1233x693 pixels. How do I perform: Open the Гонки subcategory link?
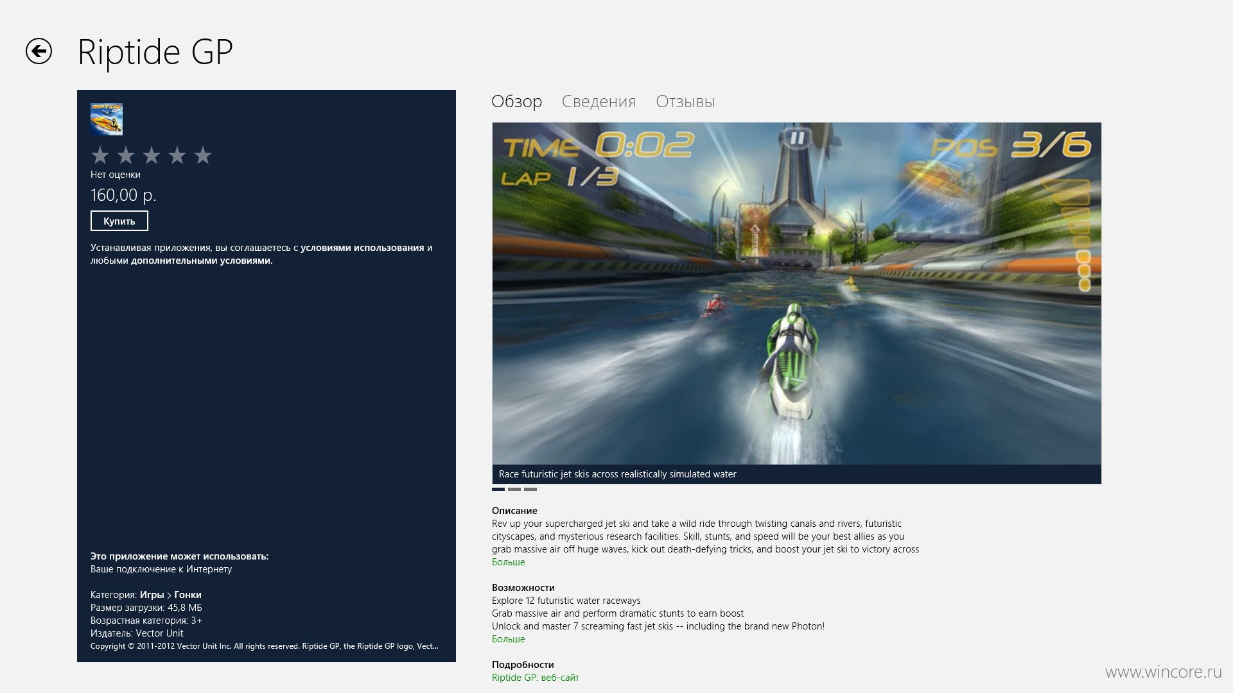pyautogui.click(x=188, y=595)
